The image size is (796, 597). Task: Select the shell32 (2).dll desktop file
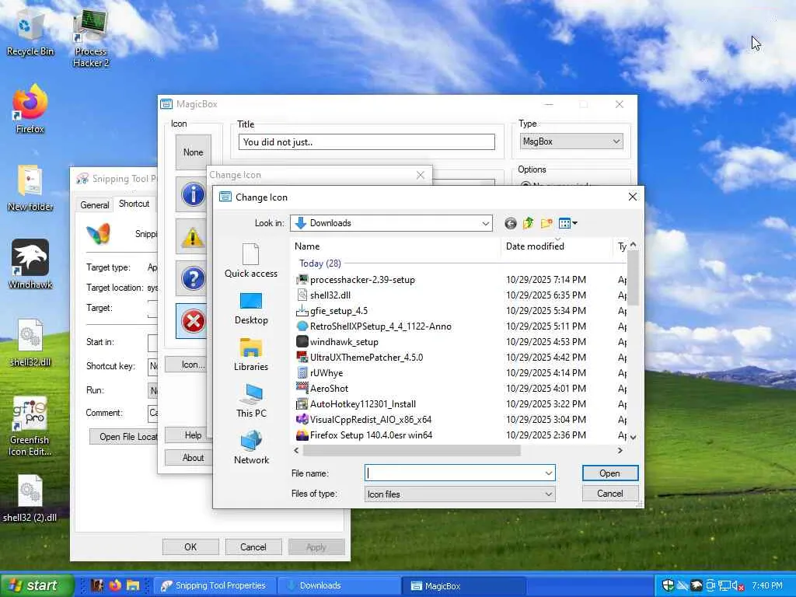click(x=30, y=498)
